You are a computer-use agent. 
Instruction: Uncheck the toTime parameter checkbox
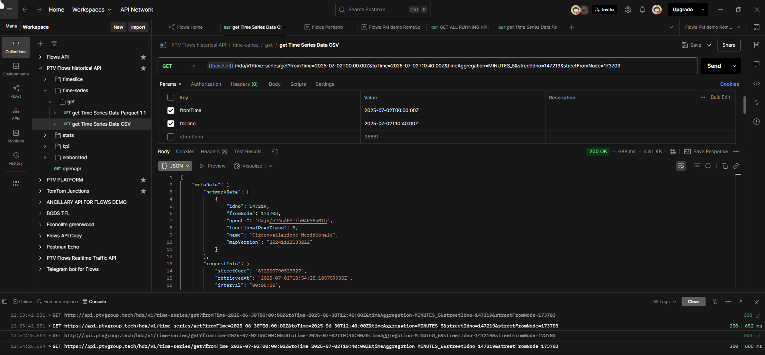pos(171,124)
